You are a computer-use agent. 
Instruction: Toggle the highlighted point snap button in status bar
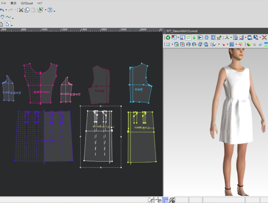165,200
